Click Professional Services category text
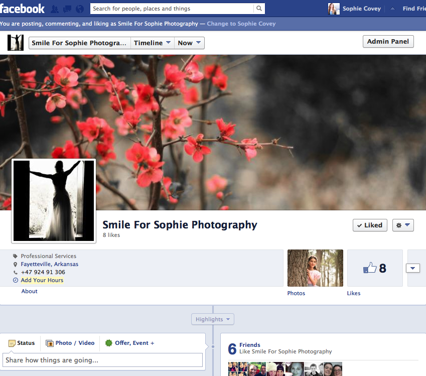The image size is (426, 376). (x=49, y=256)
